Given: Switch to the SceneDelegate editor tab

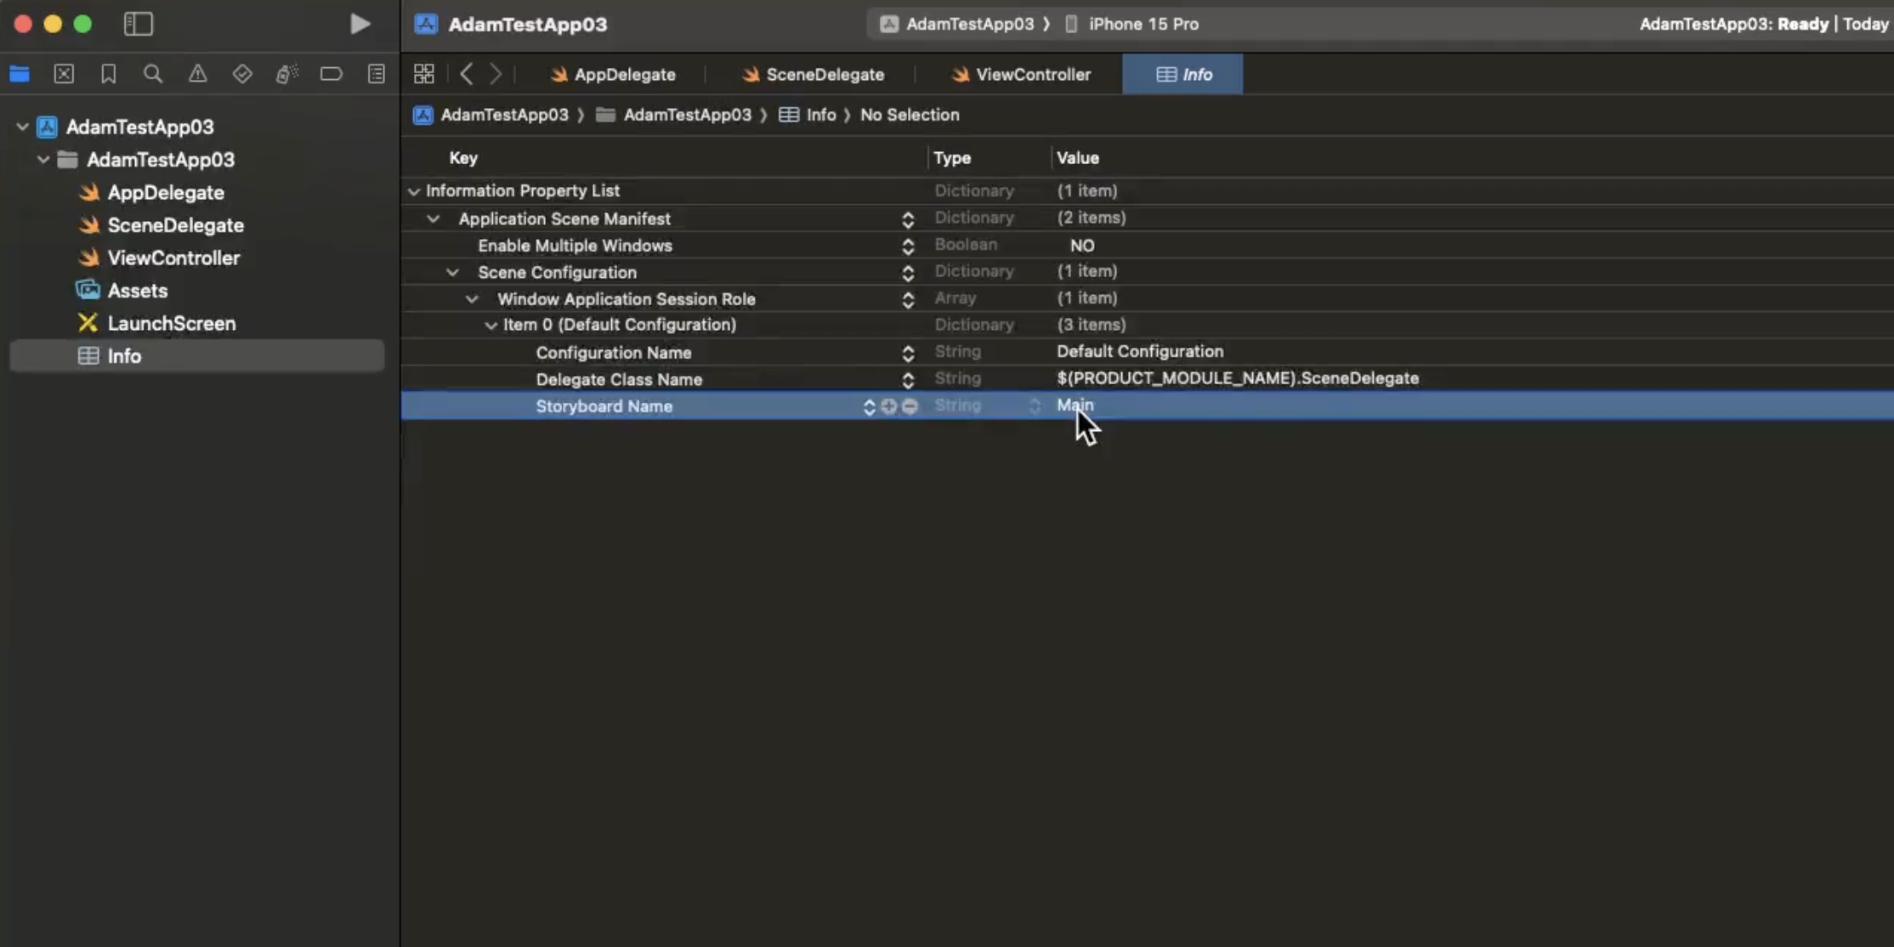Looking at the screenshot, I should [813, 75].
